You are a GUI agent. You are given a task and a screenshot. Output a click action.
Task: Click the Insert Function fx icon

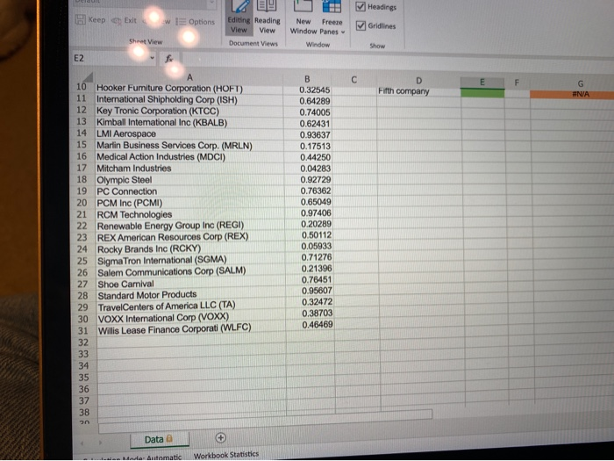point(169,59)
